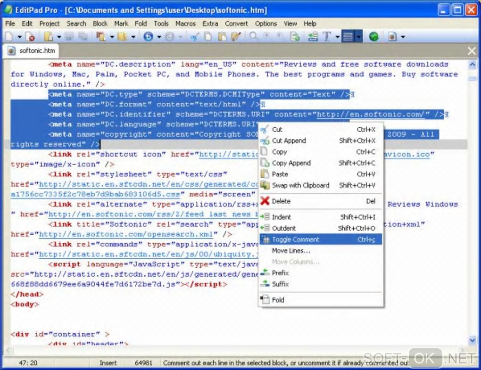Click the Search magnifier toolbar icon
This screenshot has height=370, width=481.
[253, 36]
